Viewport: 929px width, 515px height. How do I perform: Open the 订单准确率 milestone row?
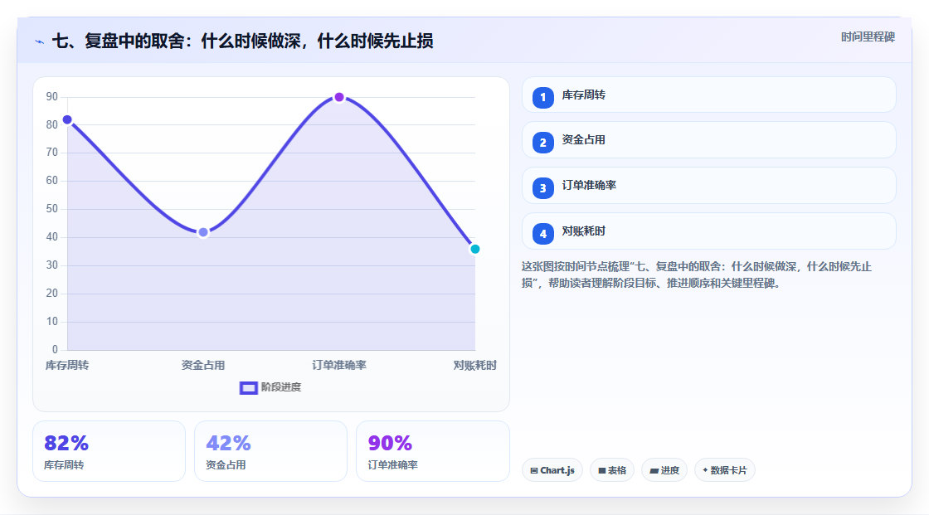[x=708, y=186]
